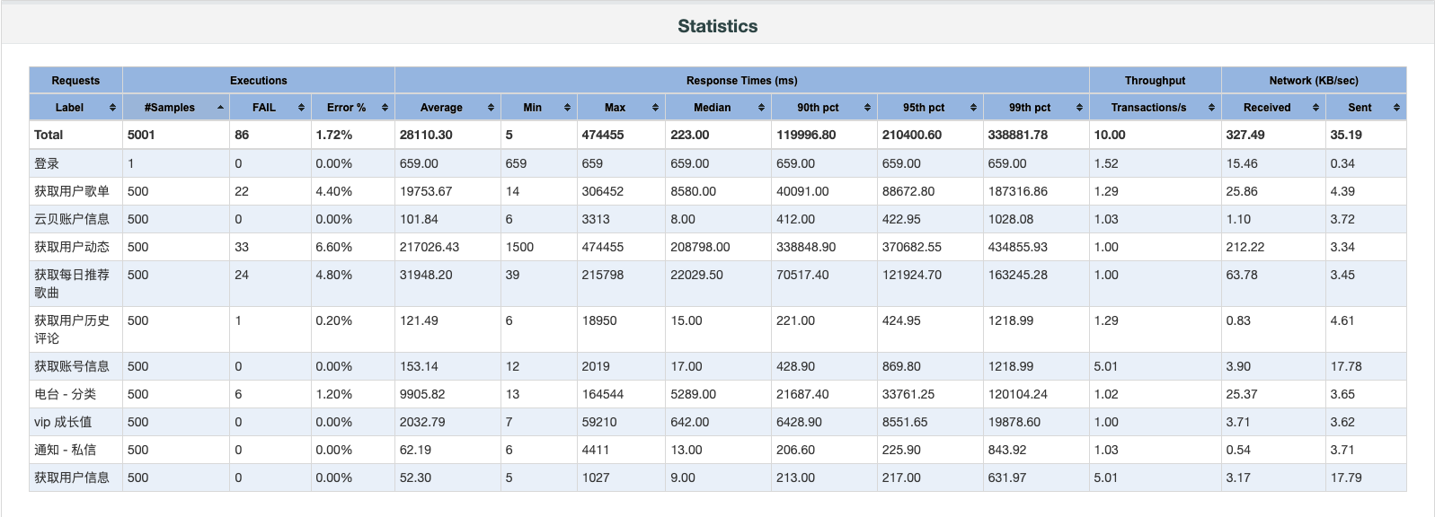Image resolution: width=1435 pixels, height=517 pixels.
Task: Click the Network (KB/sec) group header
Action: coord(1314,81)
